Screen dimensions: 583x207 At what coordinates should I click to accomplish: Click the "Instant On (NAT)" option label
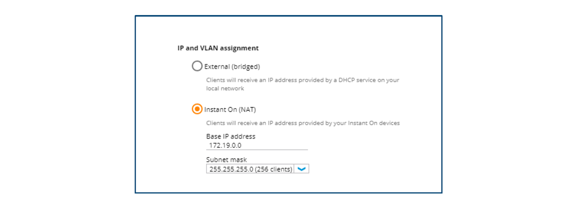230,110
